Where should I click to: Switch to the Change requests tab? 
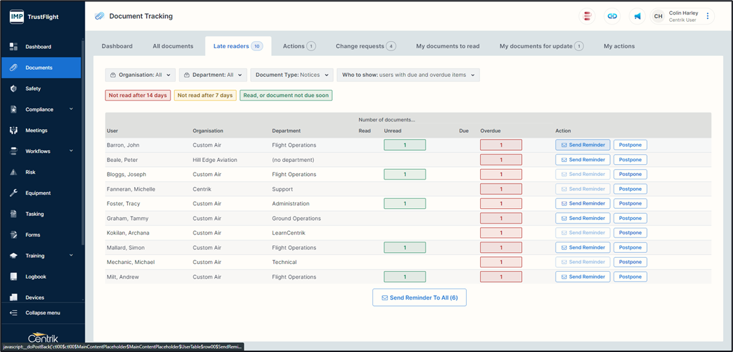[365, 46]
